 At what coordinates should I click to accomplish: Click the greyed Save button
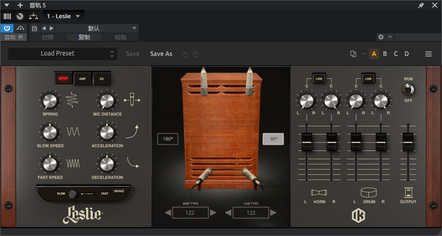pyautogui.click(x=132, y=54)
